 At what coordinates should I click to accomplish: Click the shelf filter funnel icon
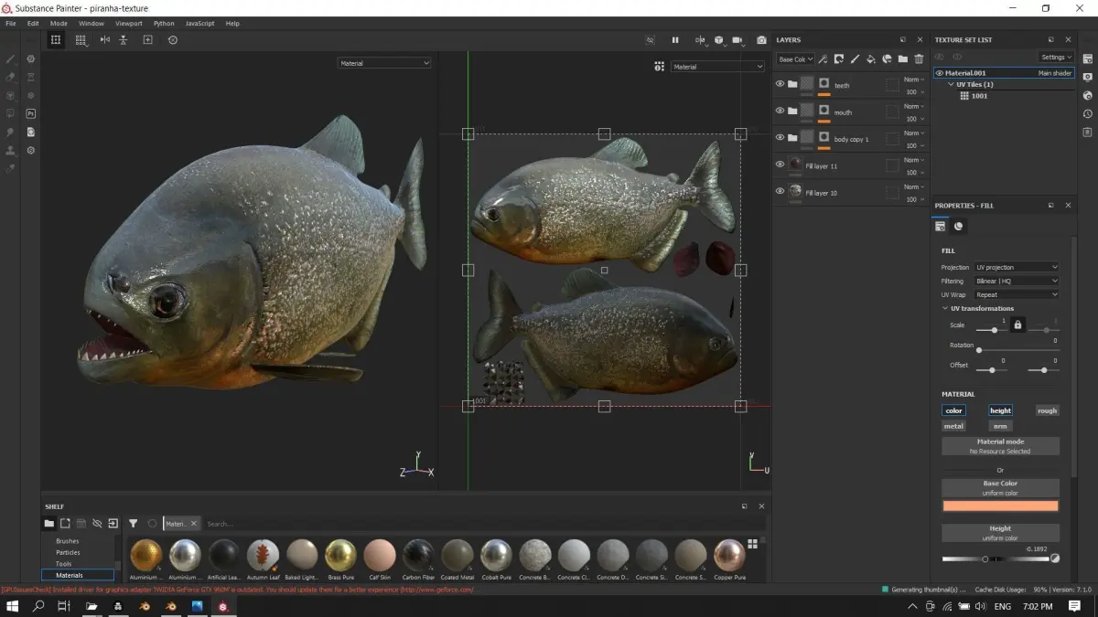pyautogui.click(x=133, y=524)
